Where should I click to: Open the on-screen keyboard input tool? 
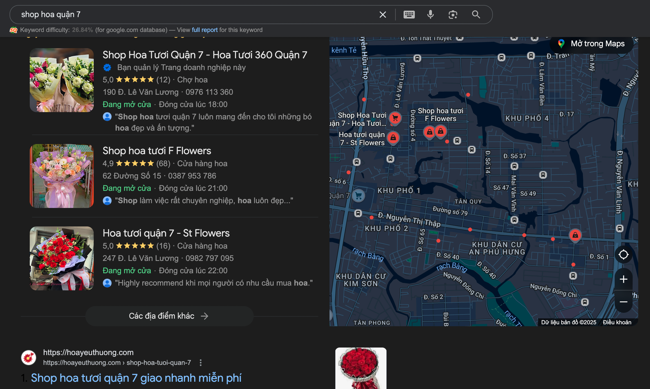click(409, 15)
